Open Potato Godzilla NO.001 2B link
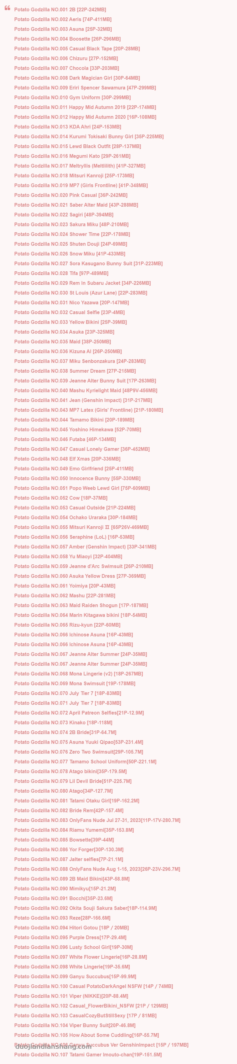The width and height of the screenshot is (237, 1064). pyautogui.click(x=60, y=9)
